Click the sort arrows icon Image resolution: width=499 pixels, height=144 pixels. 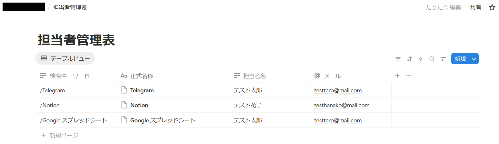pyautogui.click(x=409, y=59)
